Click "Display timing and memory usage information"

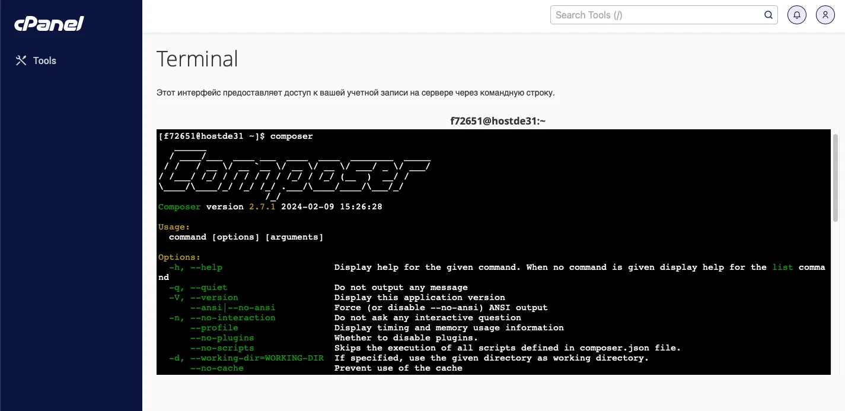449,328
